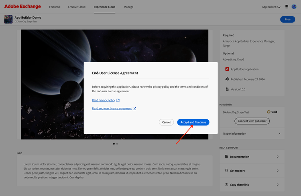Switch to Creative Cloud tab
This screenshot has width=301, height=196.
77,7
